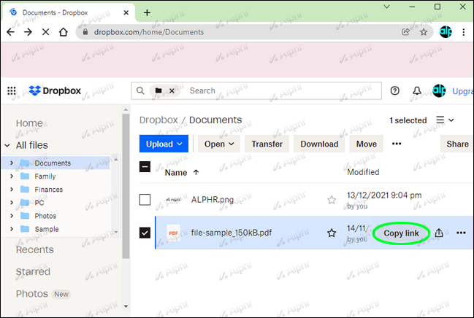
Task: Open All files in sidebar
Action: click(x=31, y=145)
